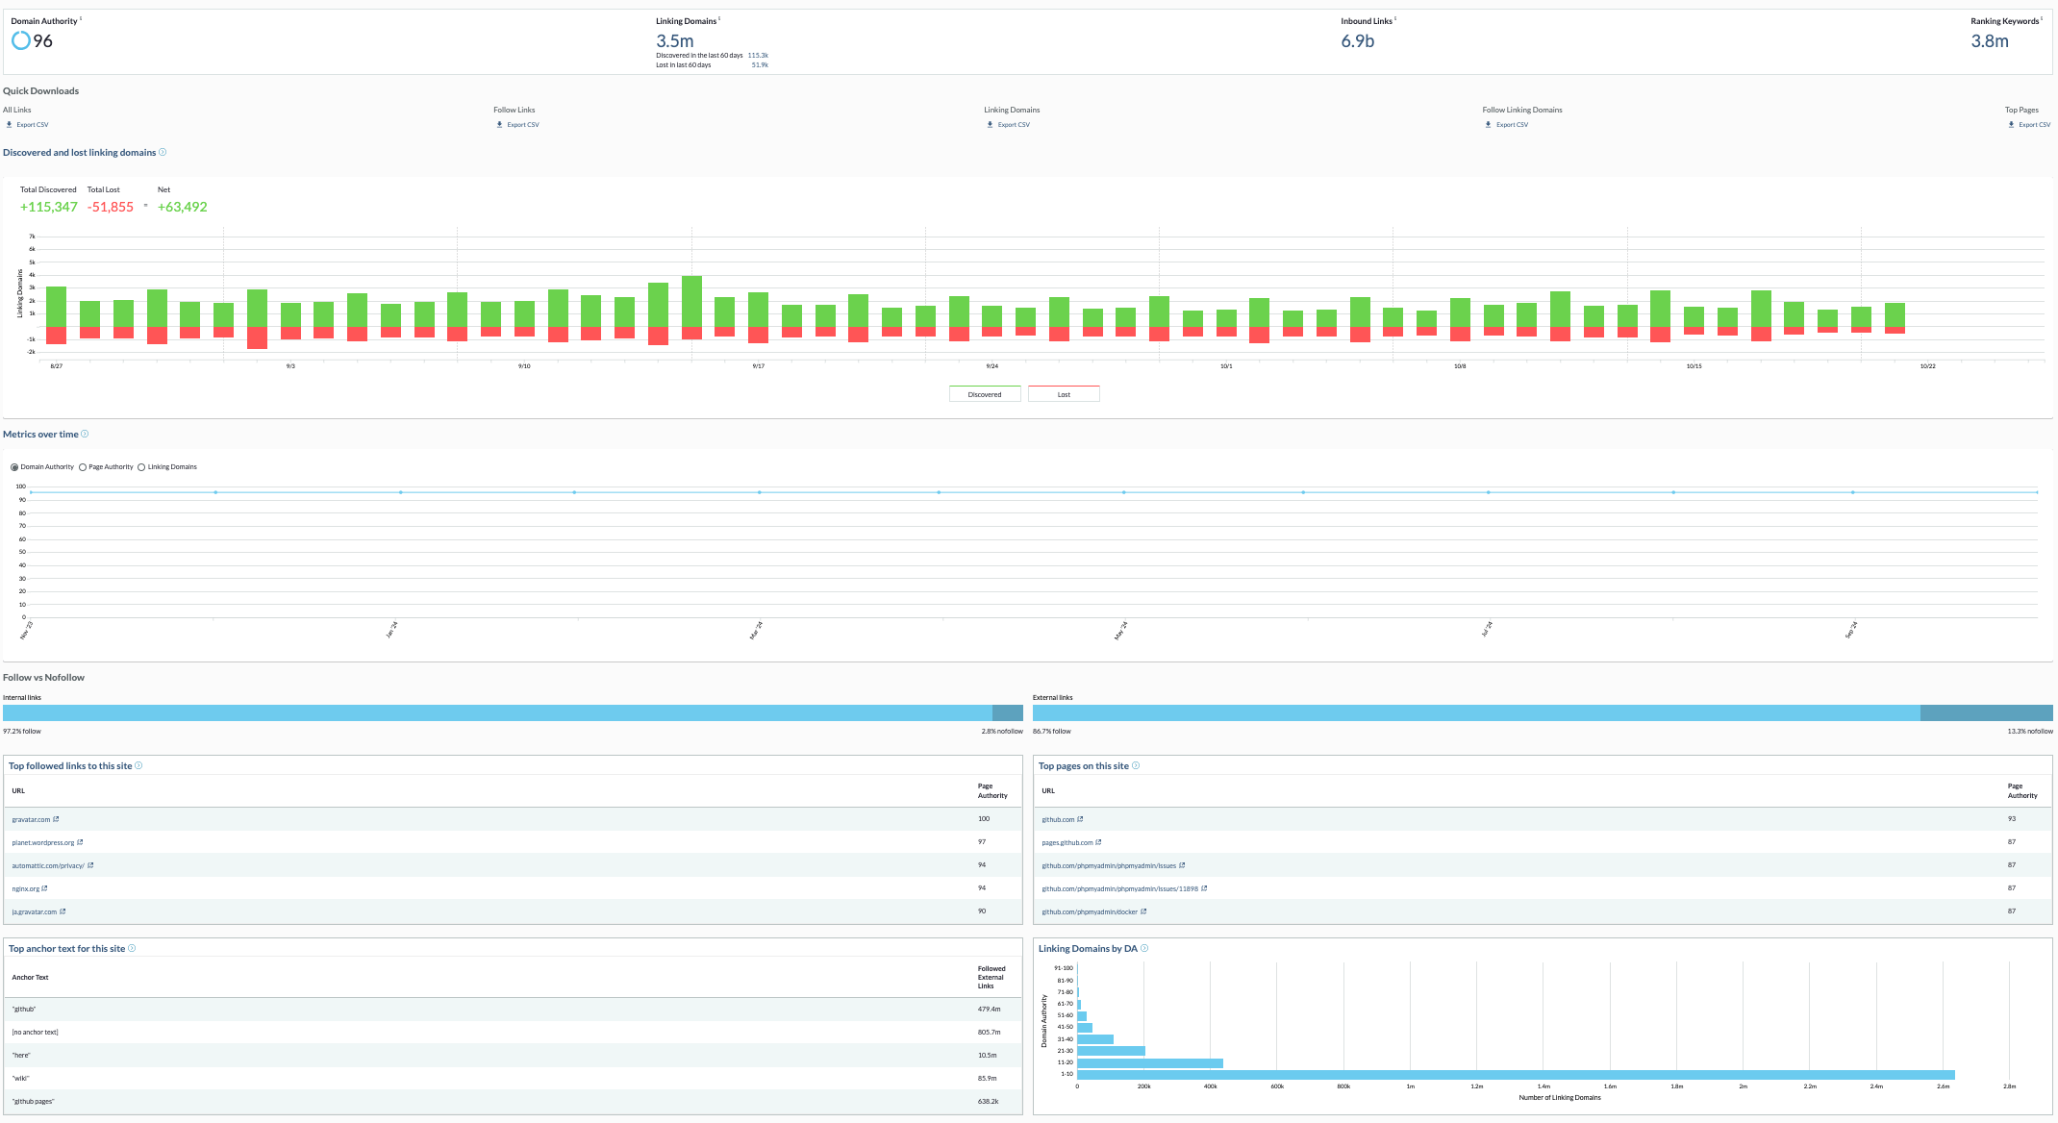Select Linking Domains radio button
Viewport: 2058px width, 1123px height.
pyautogui.click(x=141, y=467)
